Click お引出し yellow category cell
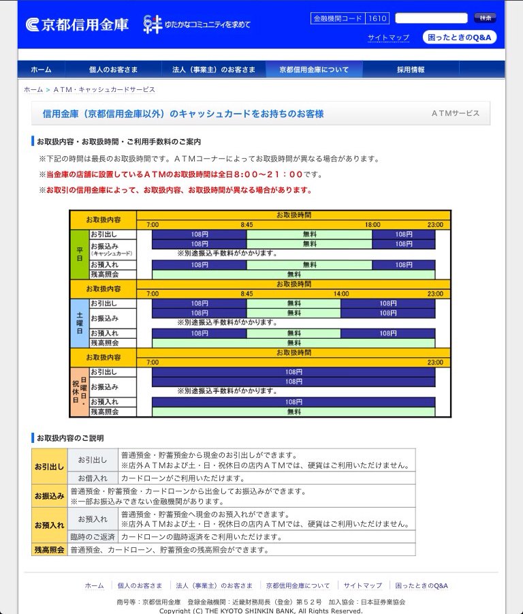 pos(49,466)
